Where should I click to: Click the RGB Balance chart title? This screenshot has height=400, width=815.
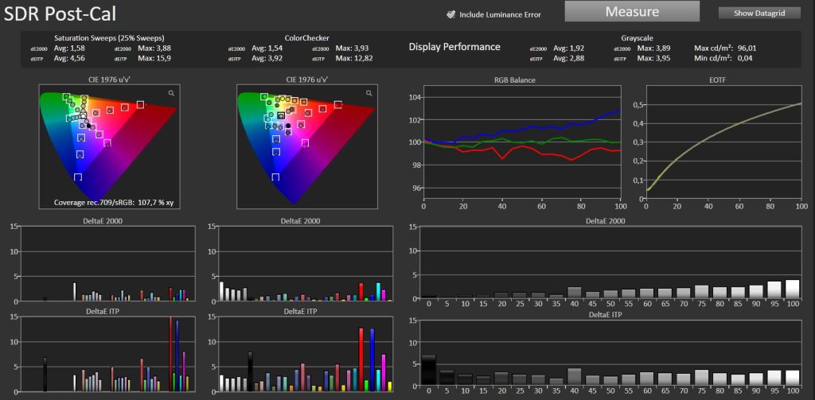515,80
